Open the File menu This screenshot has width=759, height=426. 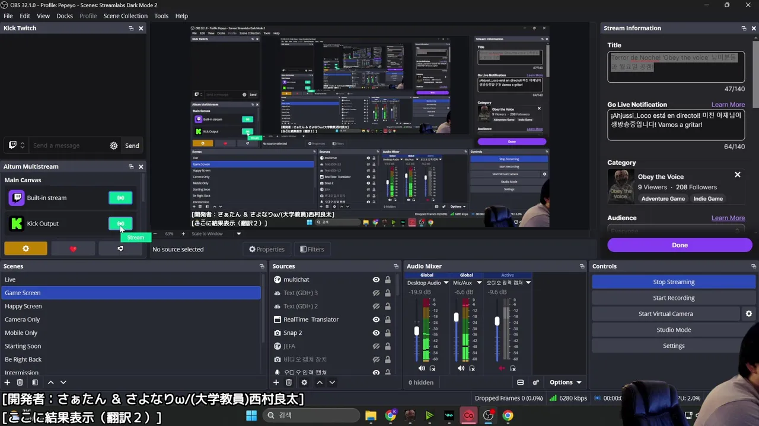(x=8, y=16)
